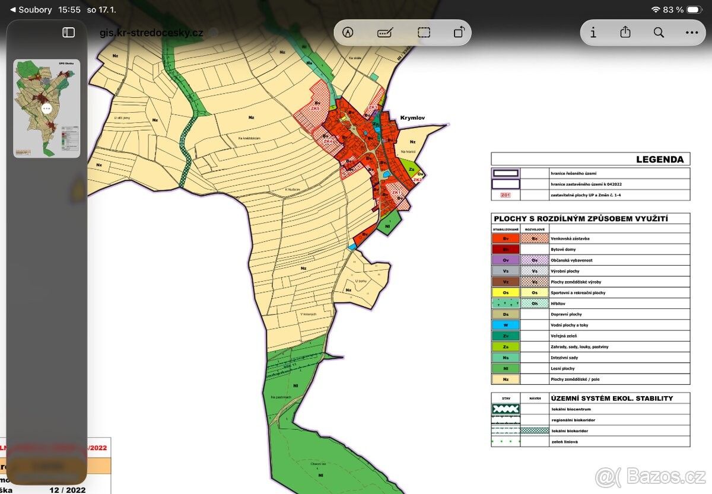Open the Share sheet

click(x=625, y=33)
